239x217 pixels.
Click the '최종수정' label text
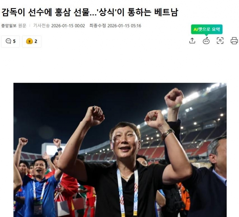tap(98, 26)
